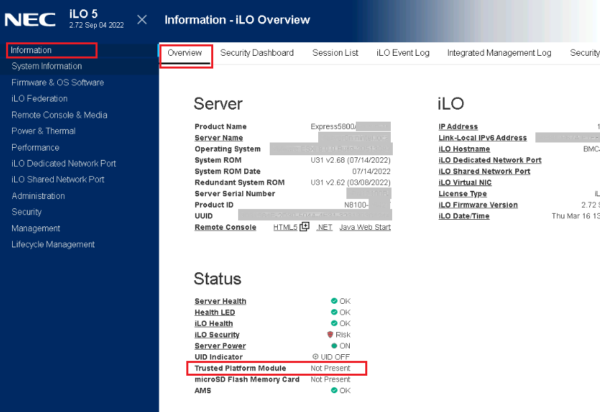The image size is (600, 412).
Task: Open Firmware & OS Software section
Action: click(58, 82)
